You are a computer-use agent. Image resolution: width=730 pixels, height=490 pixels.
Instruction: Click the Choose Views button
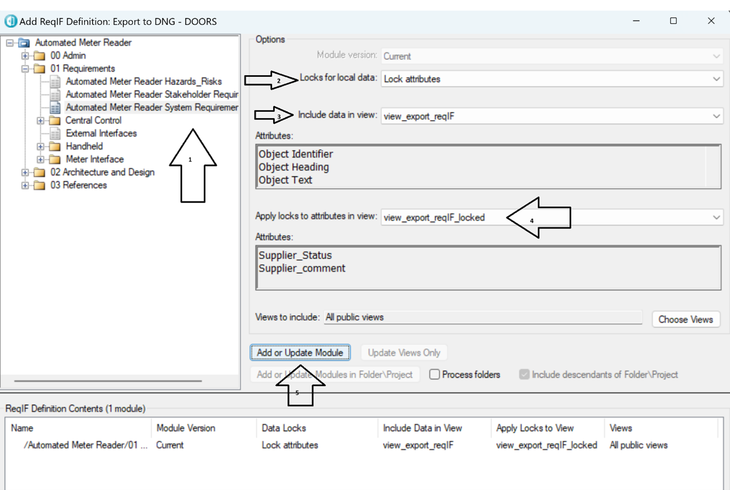[x=685, y=319]
